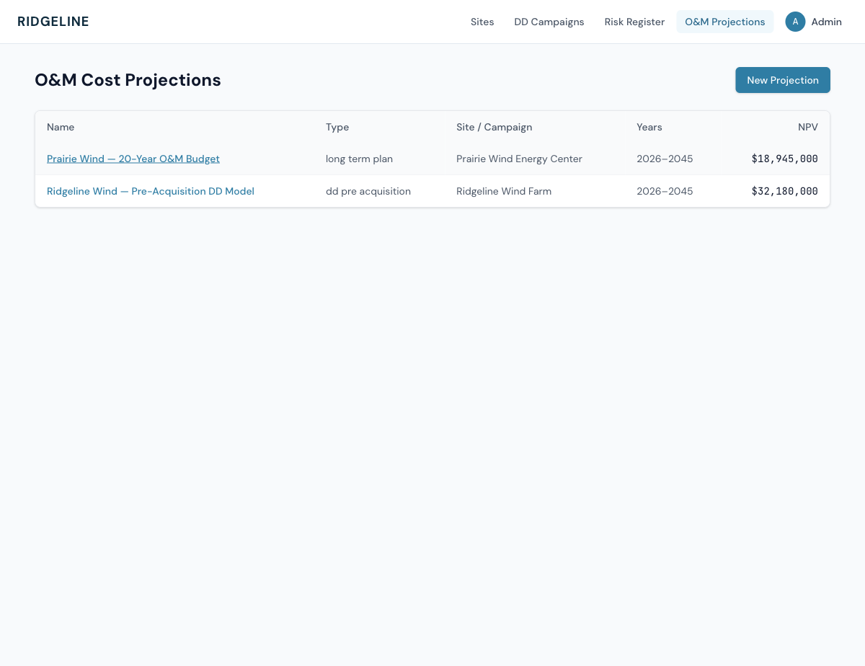Click the New Projection button
This screenshot has height=666, width=865.
pos(783,80)
